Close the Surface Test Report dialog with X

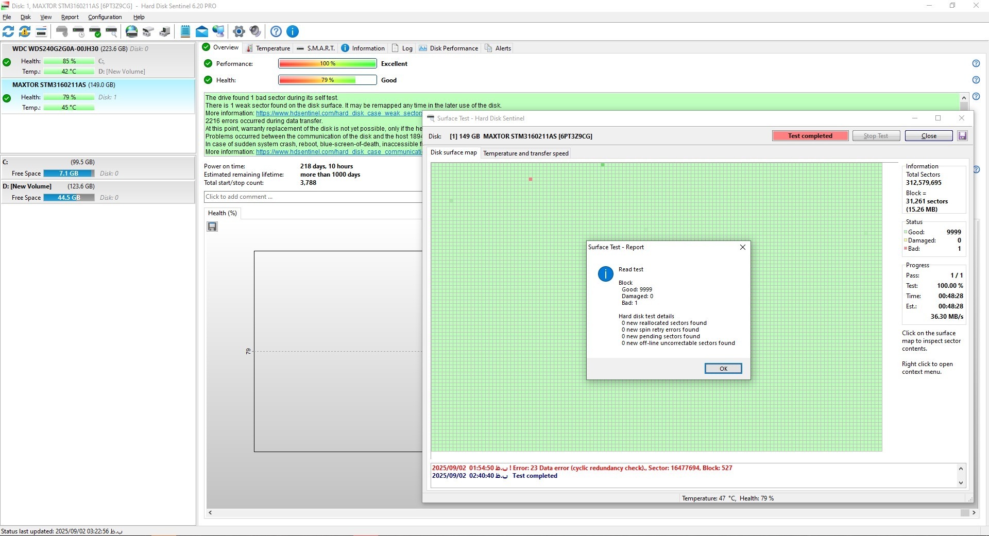pyautogui.click(x=743, y=247)
